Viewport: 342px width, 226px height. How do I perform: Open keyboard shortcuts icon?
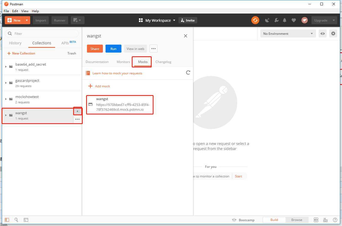point(326,220)
